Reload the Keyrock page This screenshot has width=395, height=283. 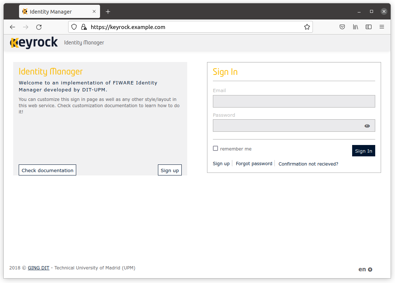point(39,27)
